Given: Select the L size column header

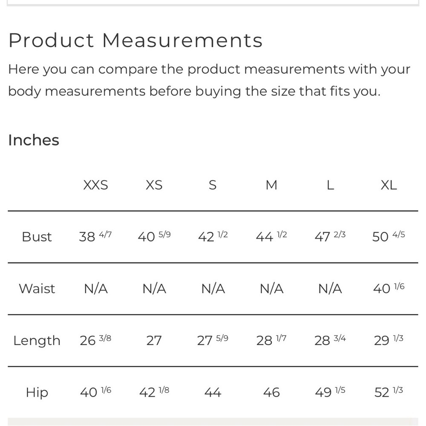Looking at the screenshot, I should pyautogui.click(x=330, y=185).
